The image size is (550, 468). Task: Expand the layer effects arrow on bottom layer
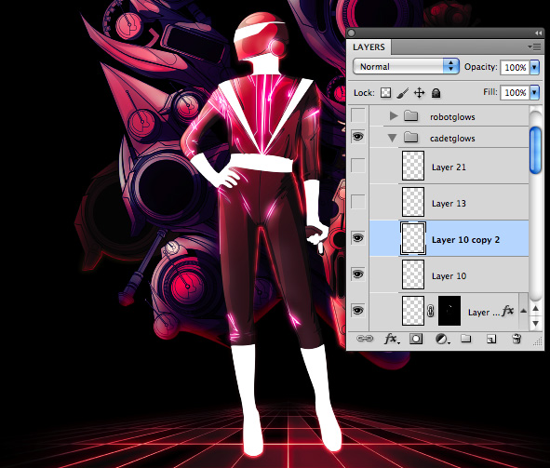pyautogui.click(x=523, y=311)
